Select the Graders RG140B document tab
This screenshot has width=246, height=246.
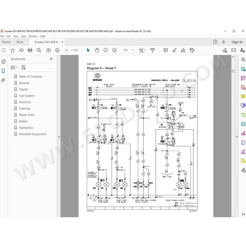point(47,42)
